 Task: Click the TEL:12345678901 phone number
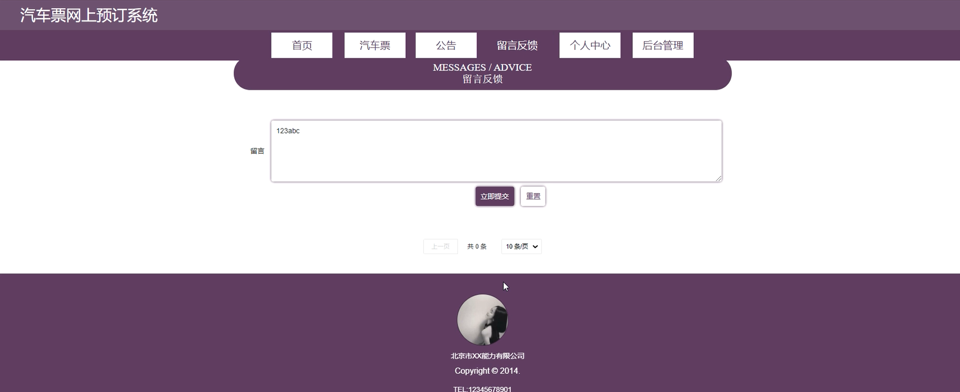point(483,389)
